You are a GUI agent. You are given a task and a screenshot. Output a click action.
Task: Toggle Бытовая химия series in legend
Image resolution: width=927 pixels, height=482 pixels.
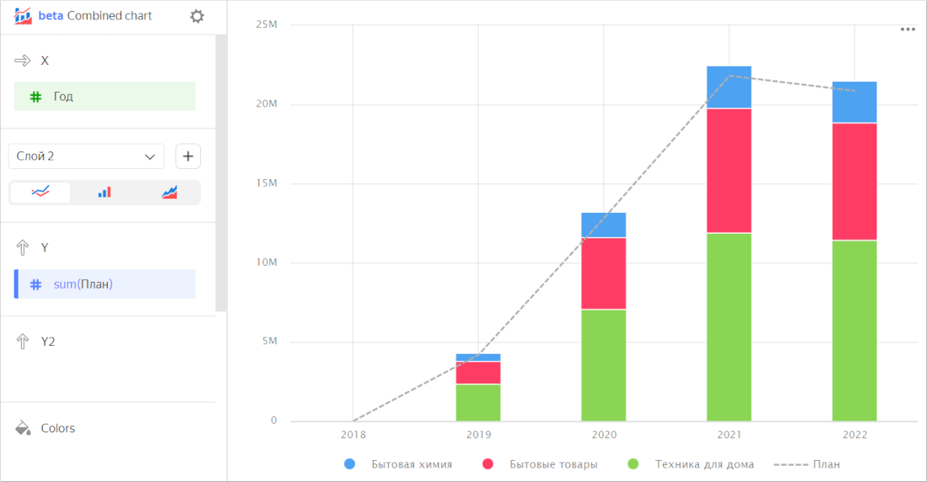coord(400,464)
